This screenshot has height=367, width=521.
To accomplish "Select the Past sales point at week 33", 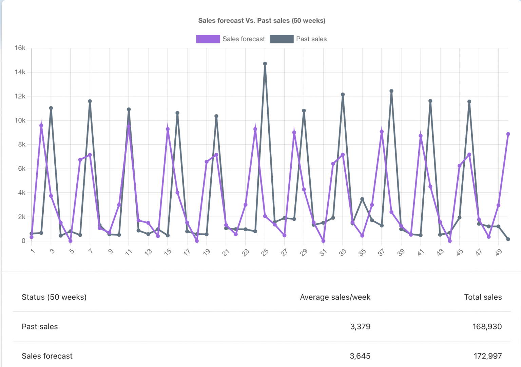I will click(343, 95).
